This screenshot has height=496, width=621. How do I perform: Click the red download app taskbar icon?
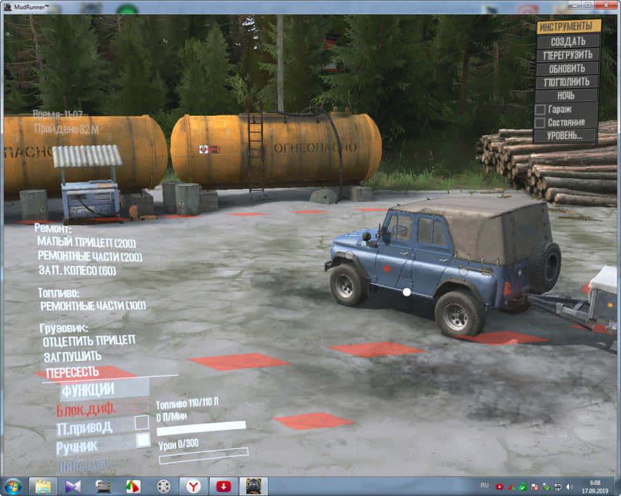[x=224, y=486]
